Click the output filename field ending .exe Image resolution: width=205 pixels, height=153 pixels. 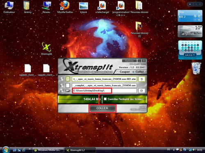point(104,85)
